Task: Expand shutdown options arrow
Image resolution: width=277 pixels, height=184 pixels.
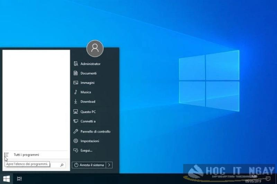Action: (109, 165)
